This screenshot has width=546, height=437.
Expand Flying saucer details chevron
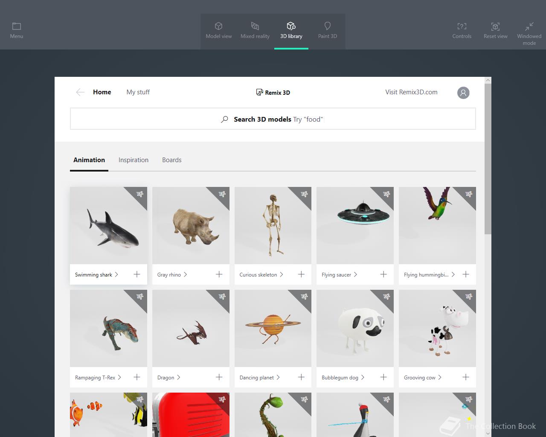coord(355,274)
